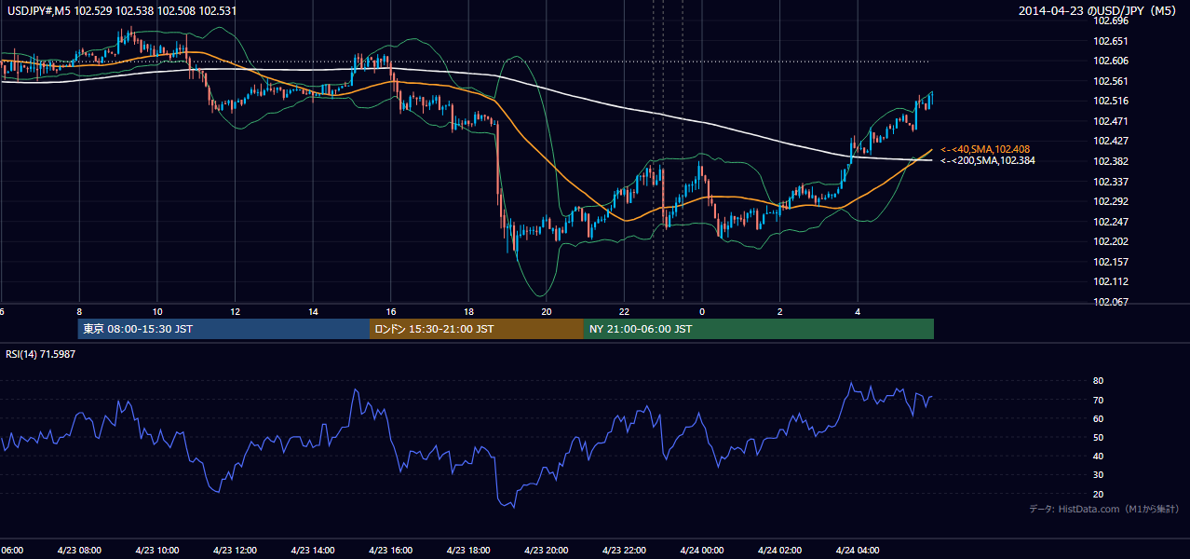The width and height of the screenshot is (1190, 559).
Task: Click the 4/23 18:00 time axis label
Action: (468, 550)
